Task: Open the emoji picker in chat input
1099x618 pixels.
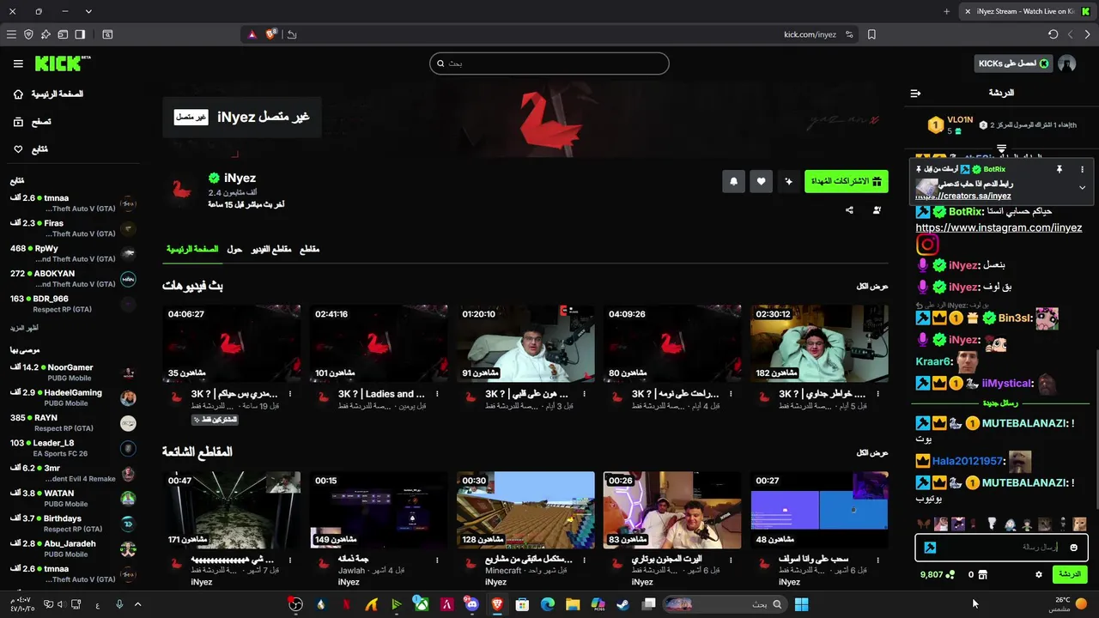Action: click(x=1073, y=548)
